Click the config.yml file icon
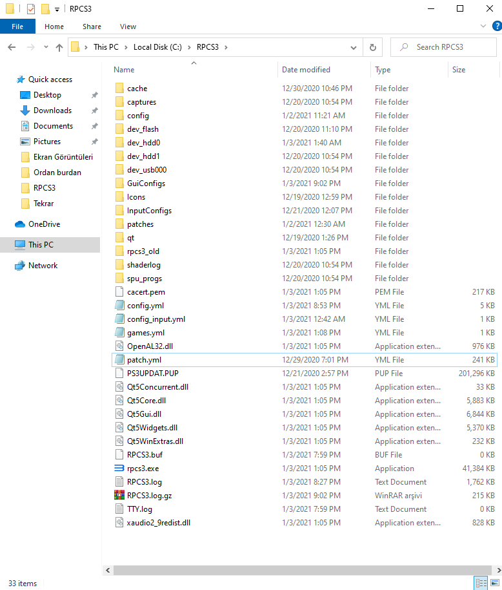Screen dimensions: 502x590 [x=119, y=305]
